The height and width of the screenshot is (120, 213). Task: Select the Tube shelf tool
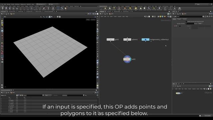point(10,9)
